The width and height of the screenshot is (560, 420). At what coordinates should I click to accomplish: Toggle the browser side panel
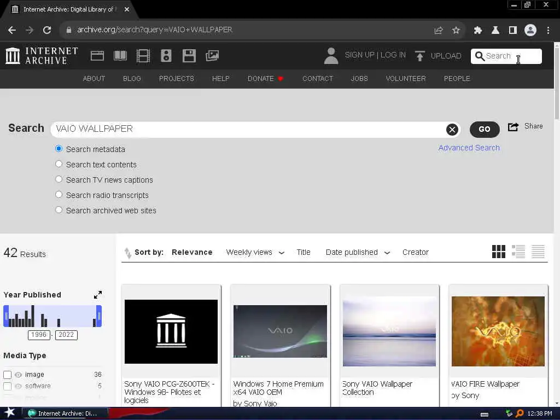point(513,31)
